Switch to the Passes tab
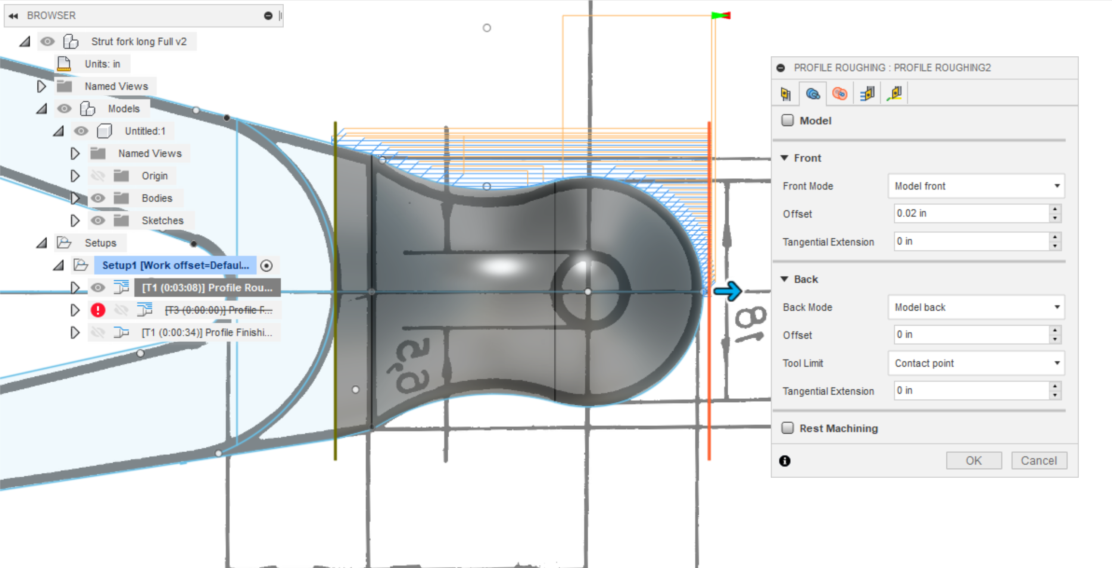Image resolution: width=1112 pixels, height=568 pixels. pos(867,93)
